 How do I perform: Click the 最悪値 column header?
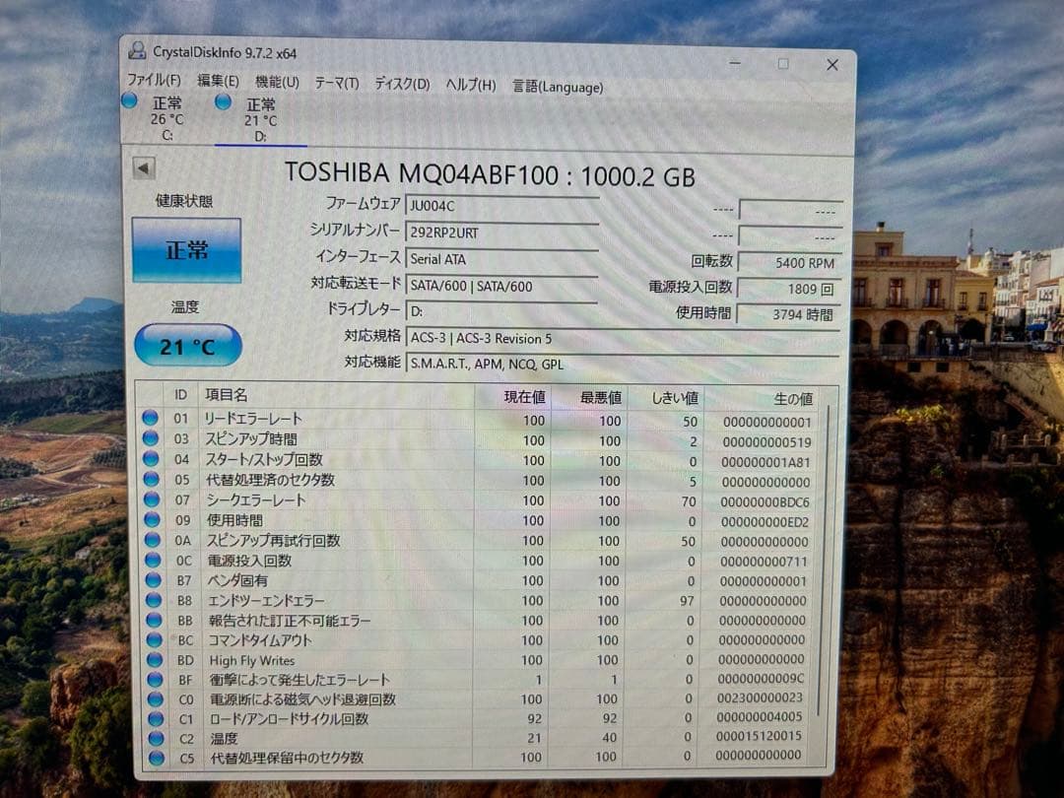pos(589,398)
